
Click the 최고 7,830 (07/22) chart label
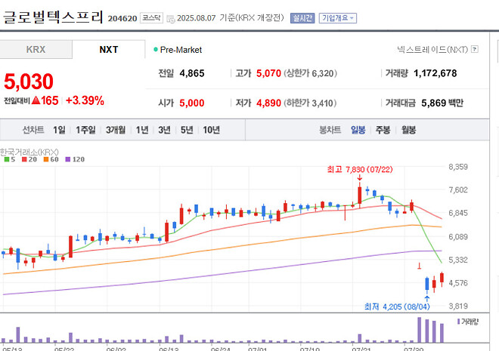click(x=360, y=170)
